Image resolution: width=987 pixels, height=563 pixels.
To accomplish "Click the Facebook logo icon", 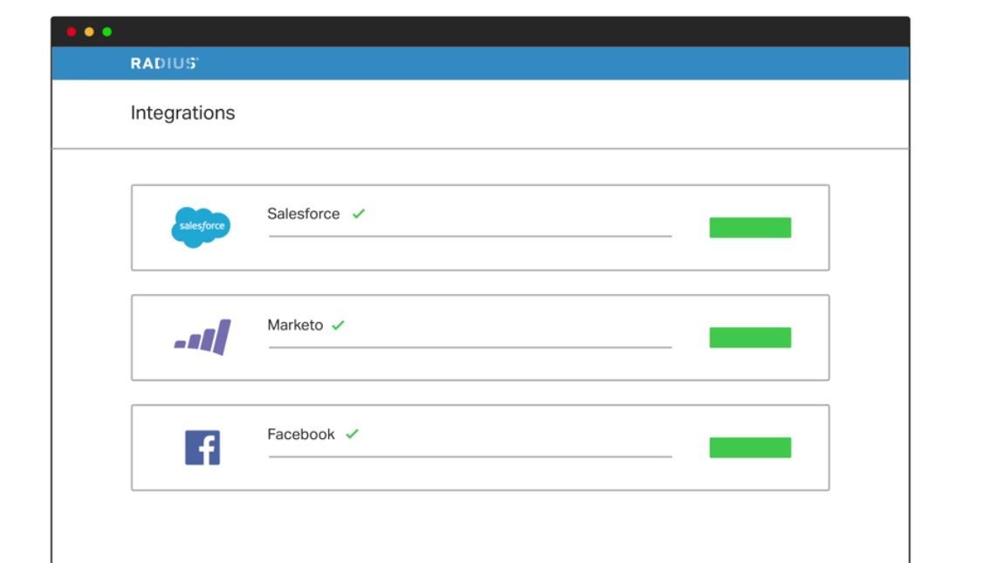I will pos(202,448).
